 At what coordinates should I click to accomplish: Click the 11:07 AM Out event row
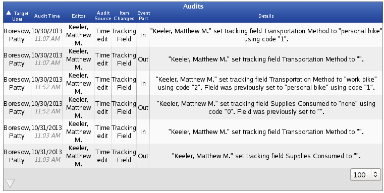pyautogui.click(x=193, y=59)
